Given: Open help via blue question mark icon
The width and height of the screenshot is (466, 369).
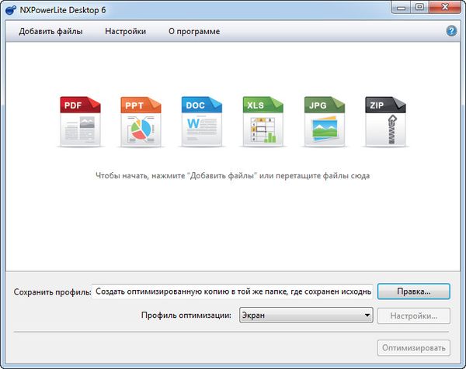Looking at the screenshot, I should click(451, 31).
